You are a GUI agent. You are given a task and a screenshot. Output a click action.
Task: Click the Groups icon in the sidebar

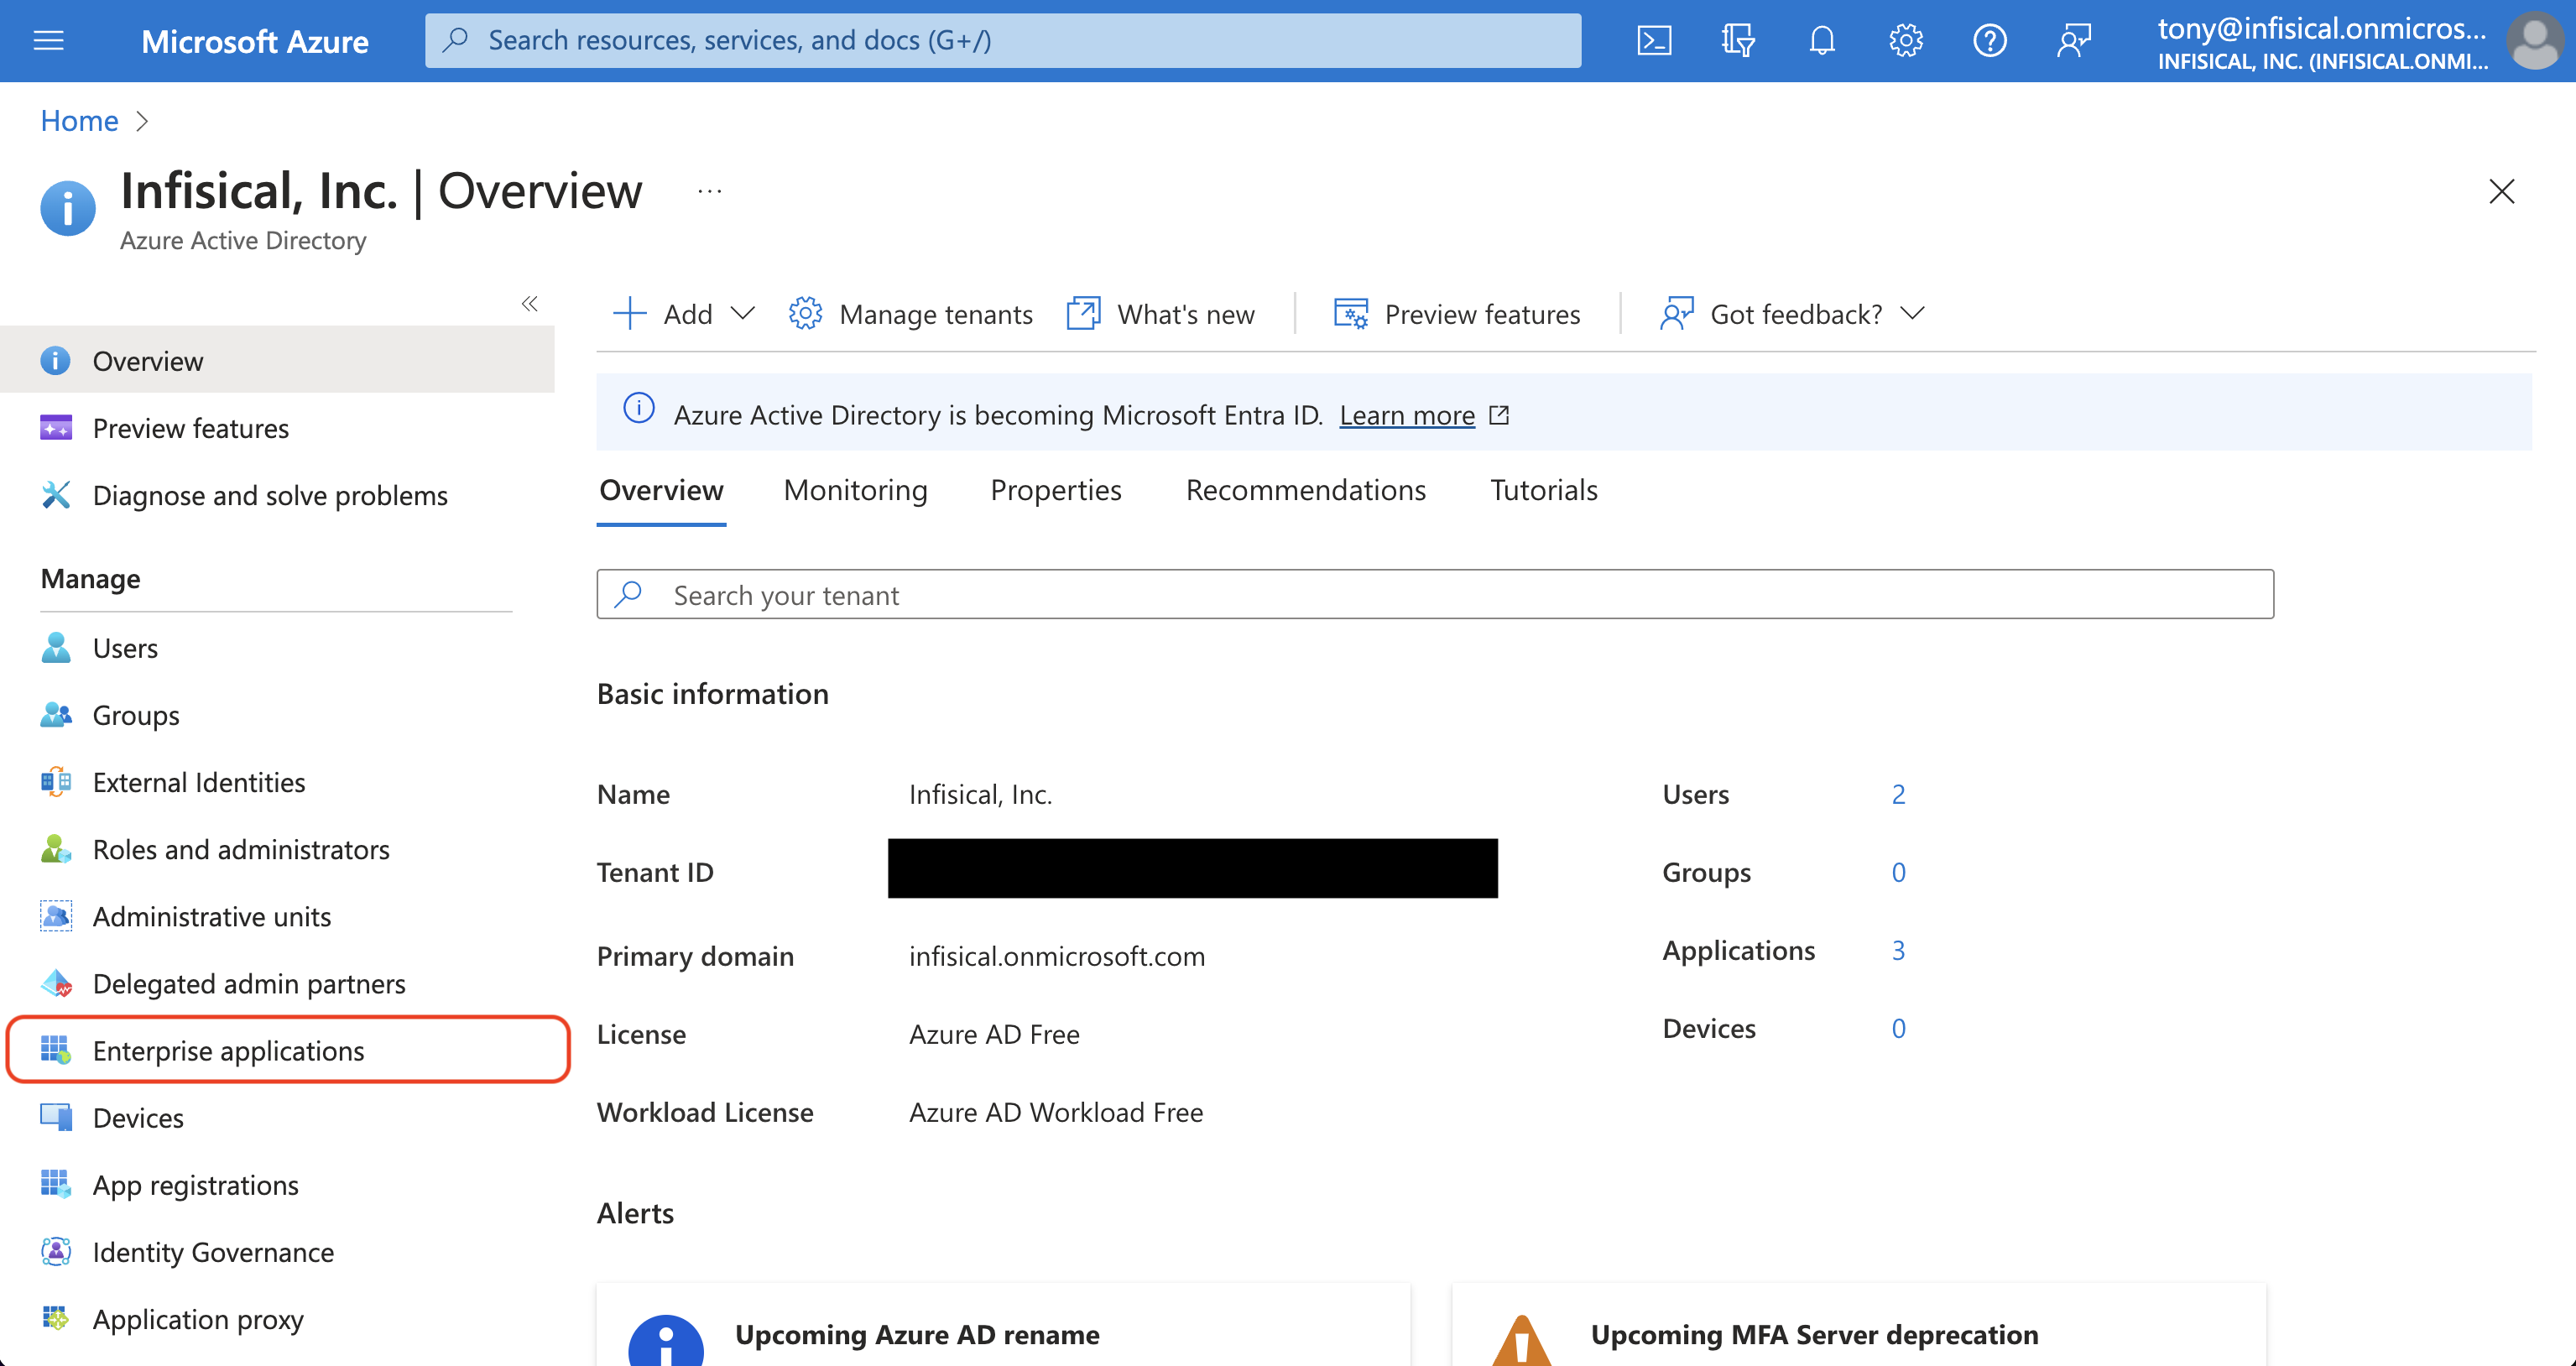click(56, 715)
